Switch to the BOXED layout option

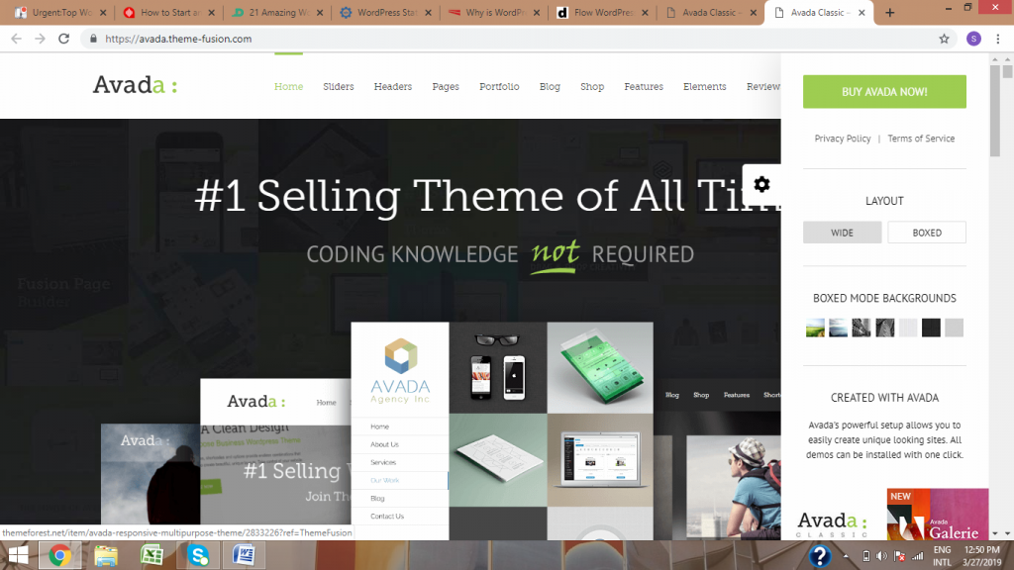[927, 233]
